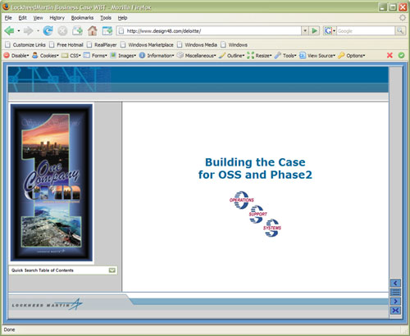Click the Lockheed Martin logo

tap(47, 304)
